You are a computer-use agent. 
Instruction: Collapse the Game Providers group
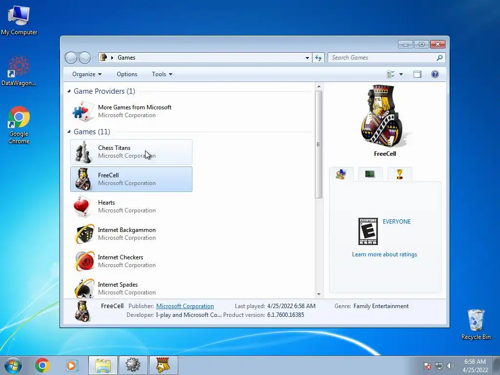tap(69, 91)
